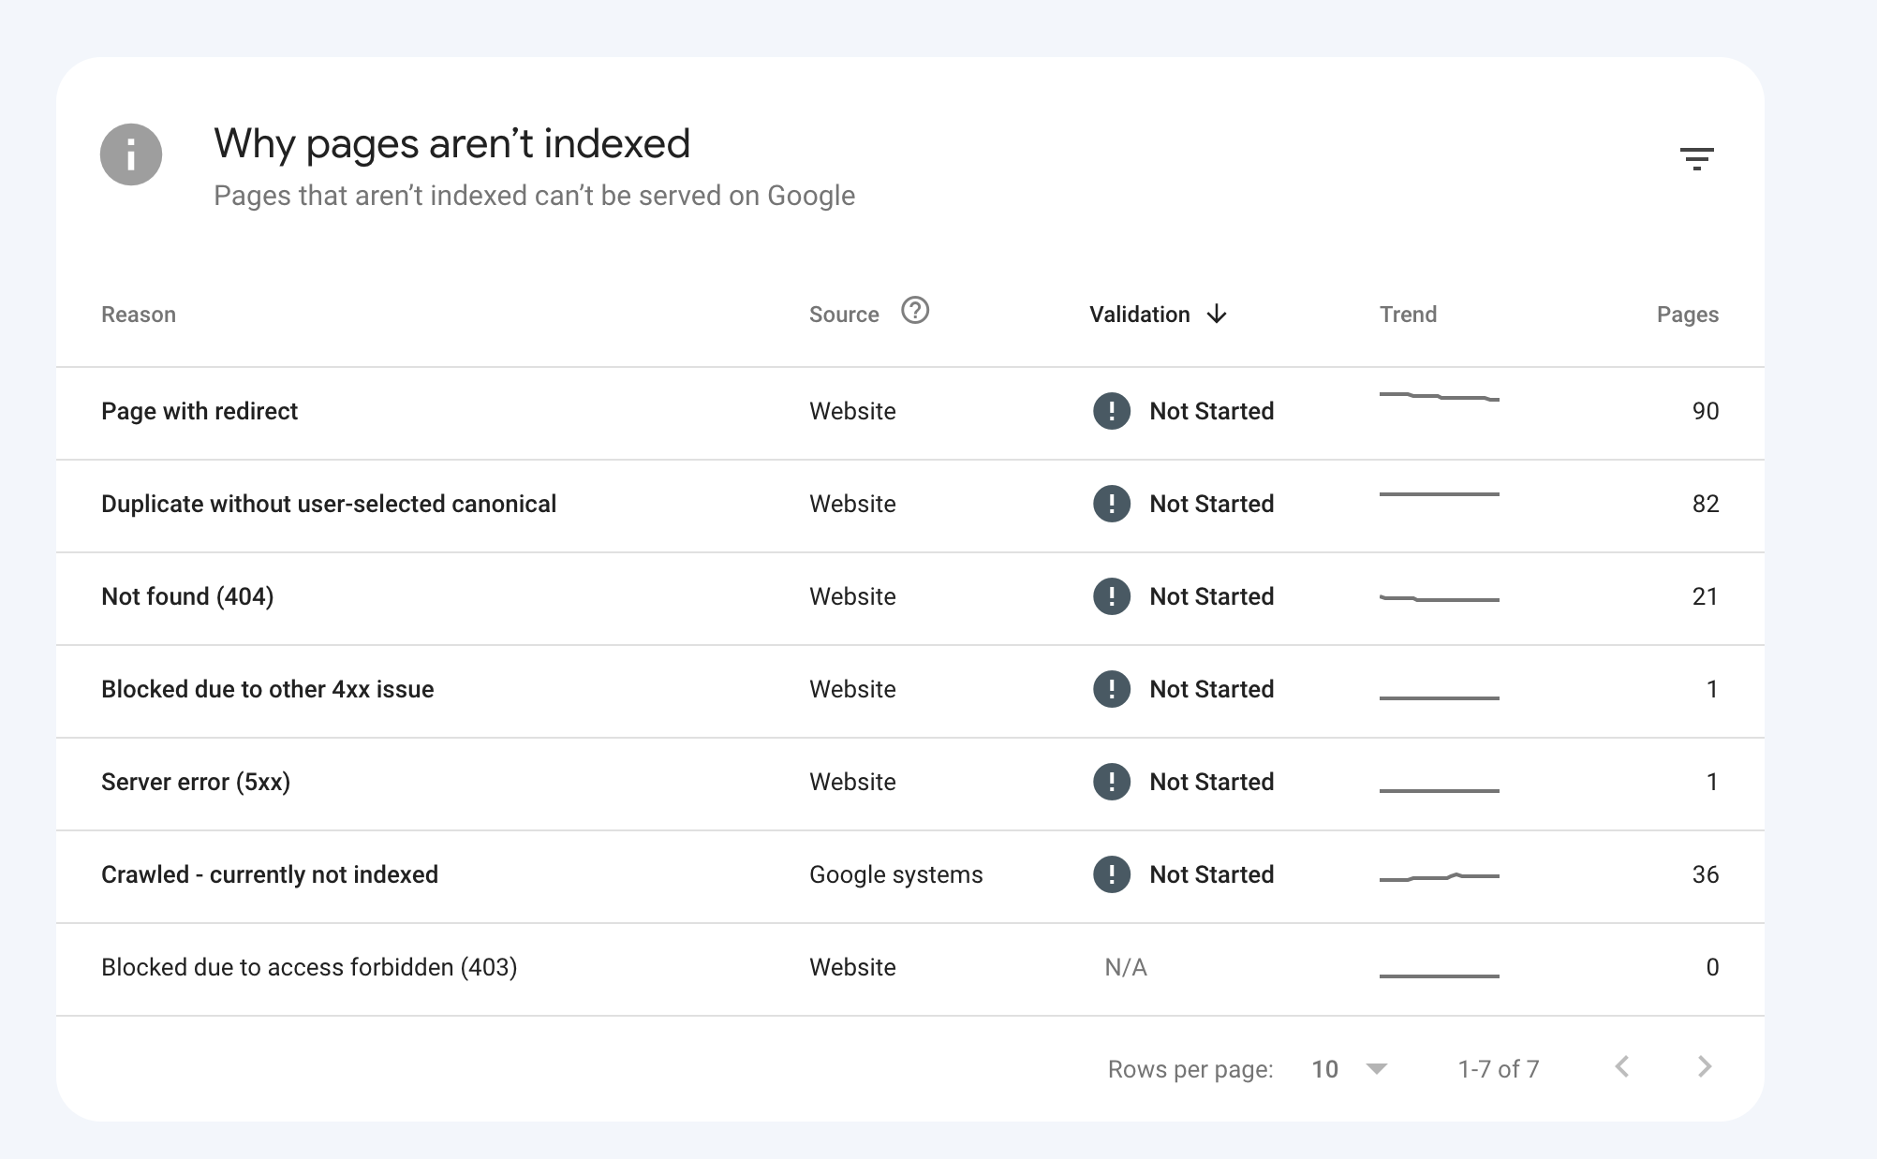Sort by the Reason column header
Screen dimensions: 1877x1159
point(138,315)
